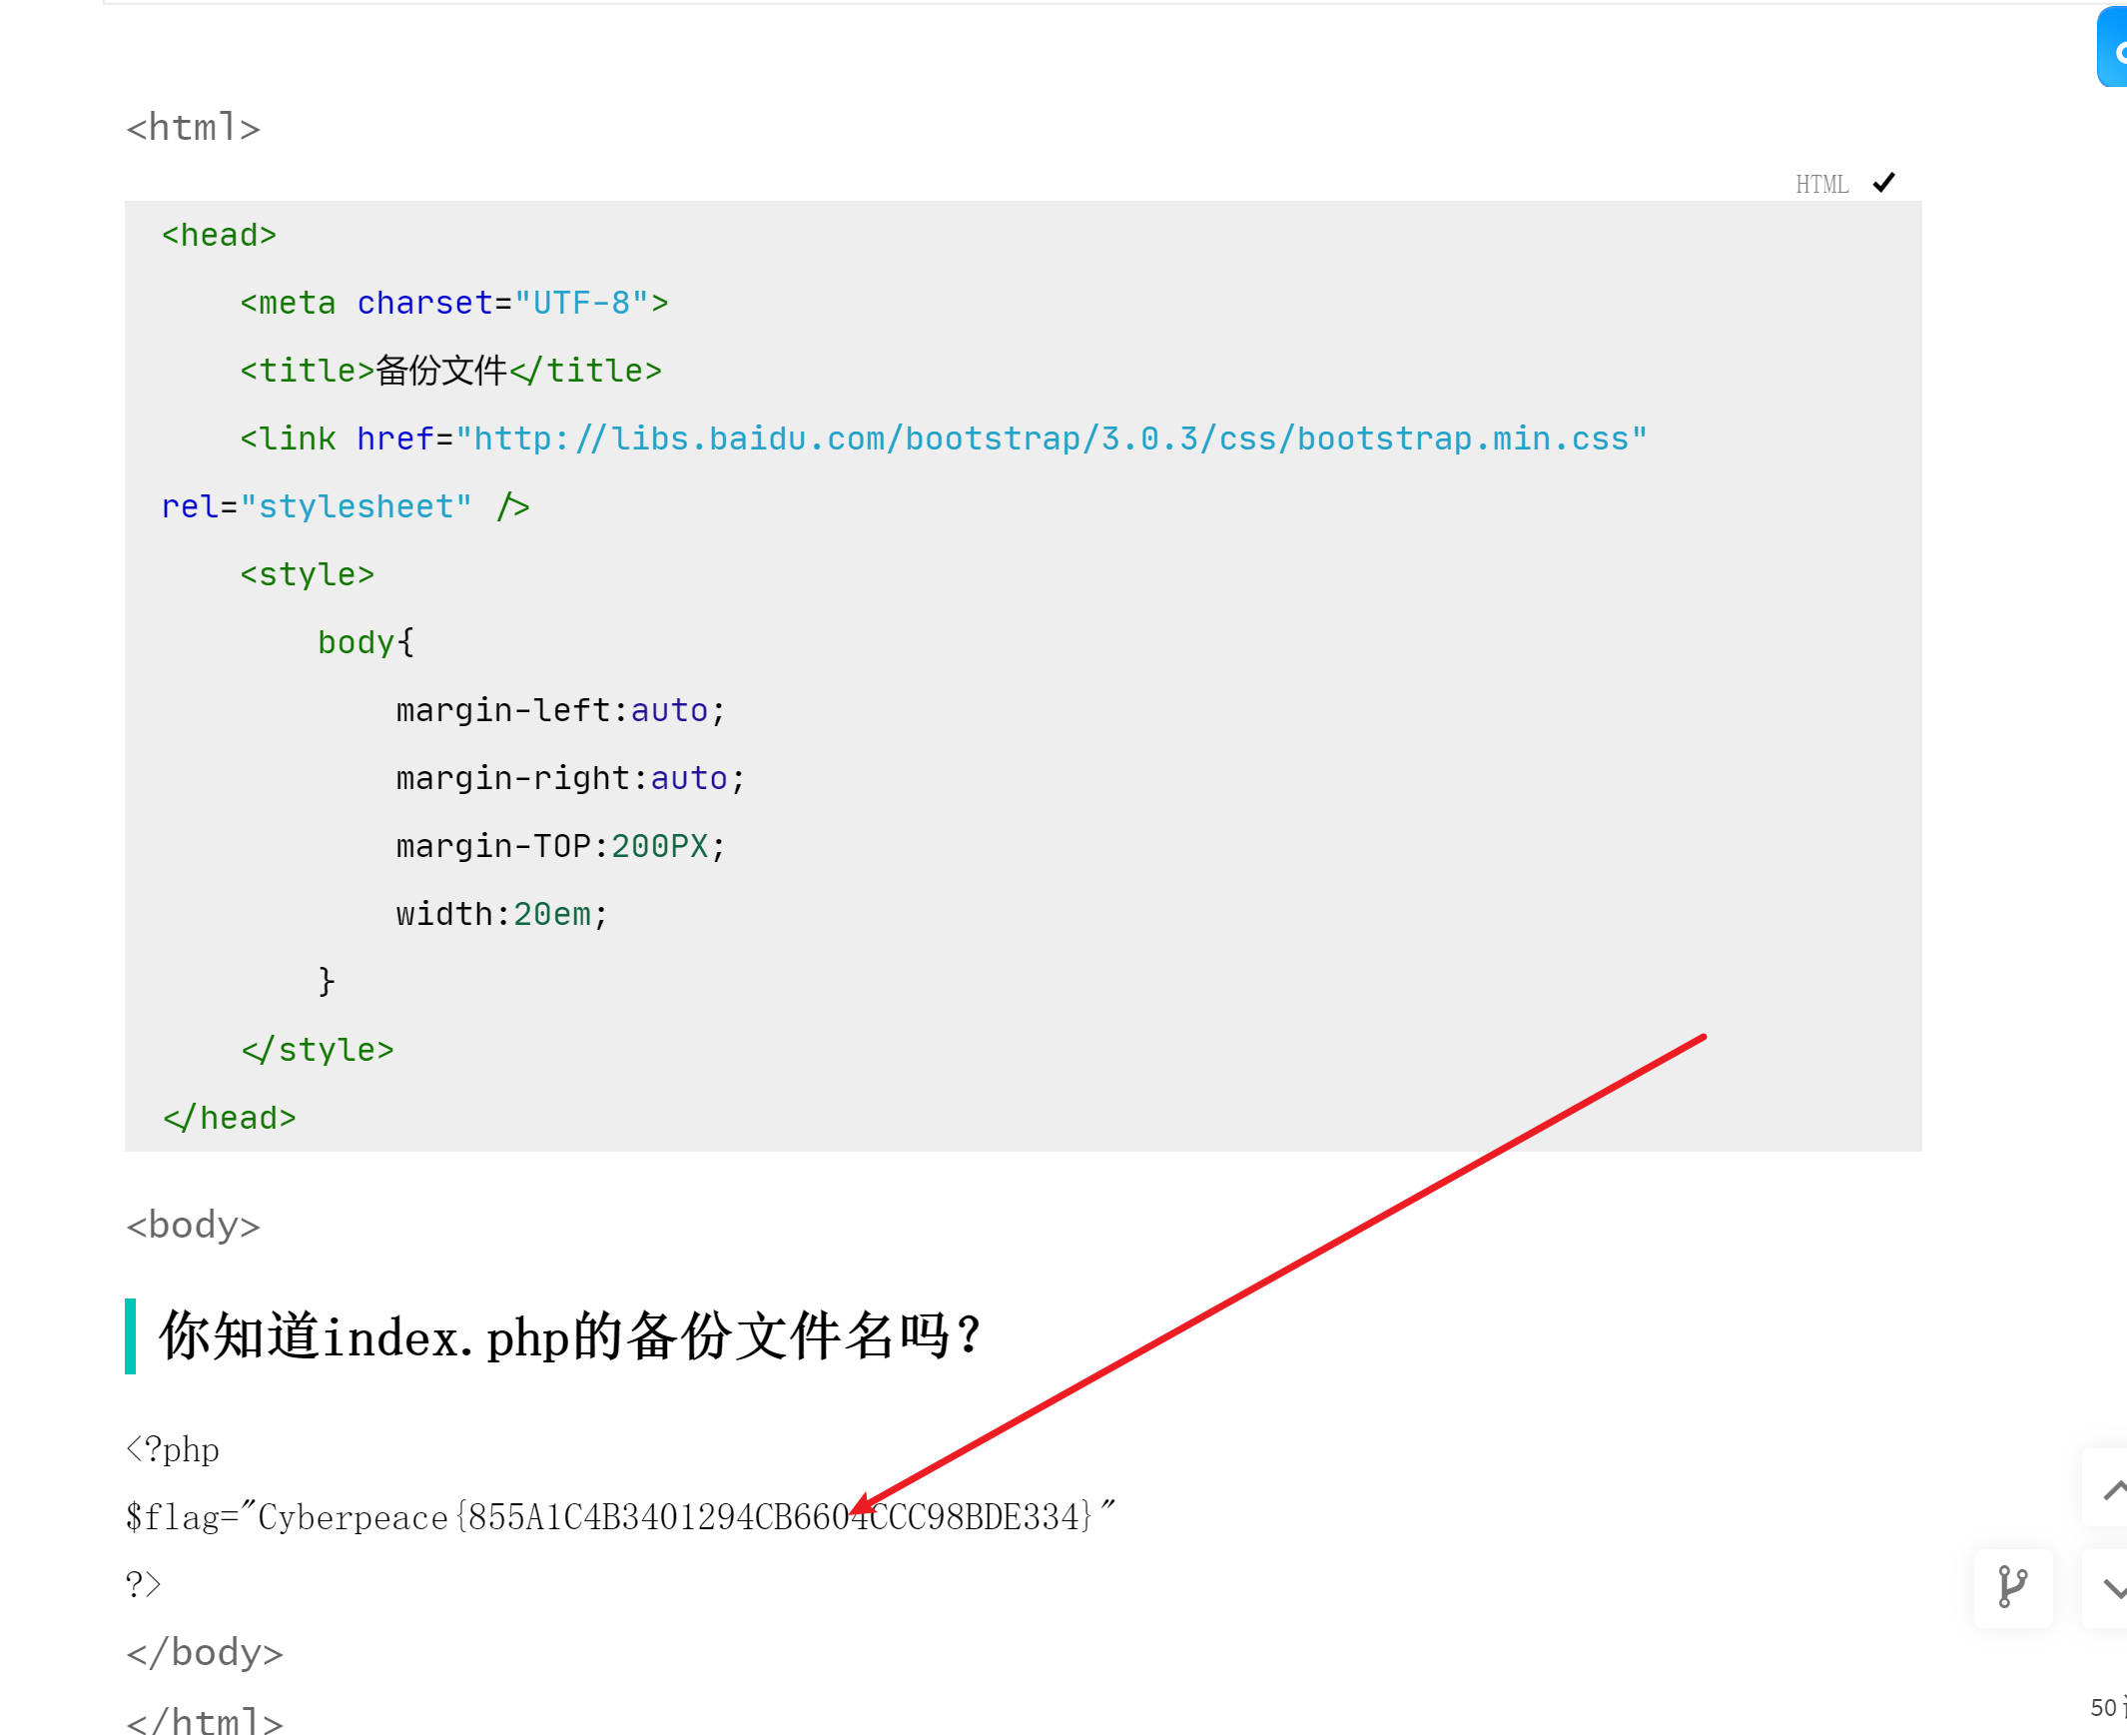Click the word count text at bottom right
The height and width of the screenshot is (1735, 2127).
point(2106,1707)
